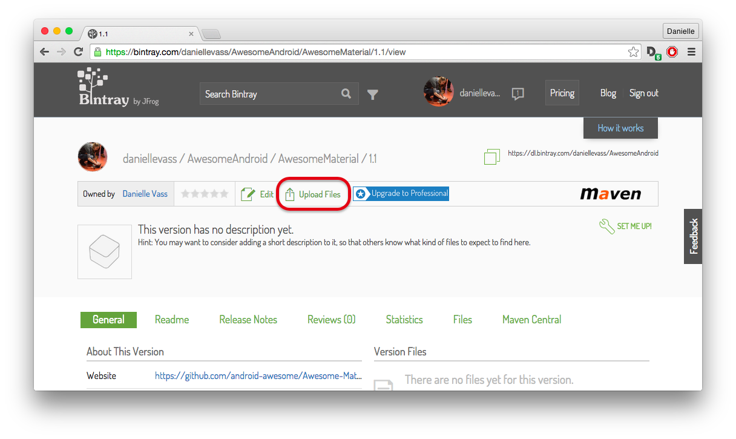Viewport: 736px width, 439px height.
Task: Click the How it works button
Action: [x=620, y=128]
